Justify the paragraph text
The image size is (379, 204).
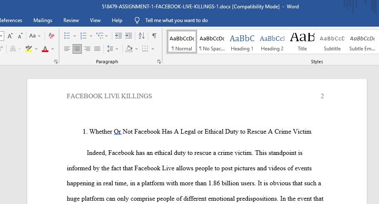97,49
